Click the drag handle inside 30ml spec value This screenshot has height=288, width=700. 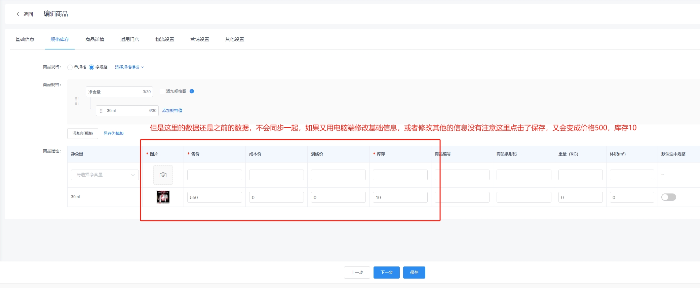click(x=101, y=110)
